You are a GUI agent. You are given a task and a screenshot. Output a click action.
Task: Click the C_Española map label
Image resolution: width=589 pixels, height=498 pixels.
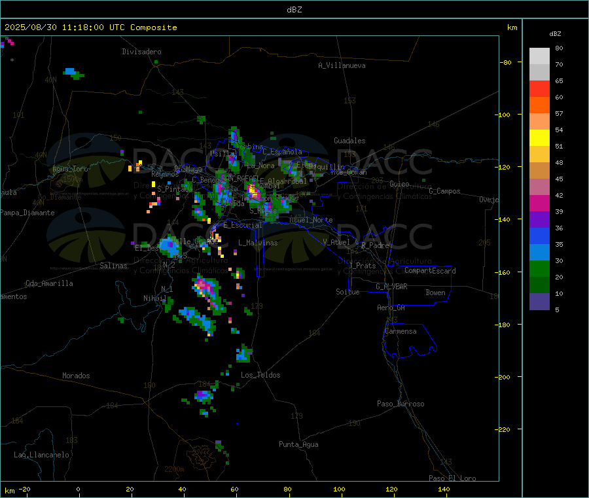[x=283, y=152]
